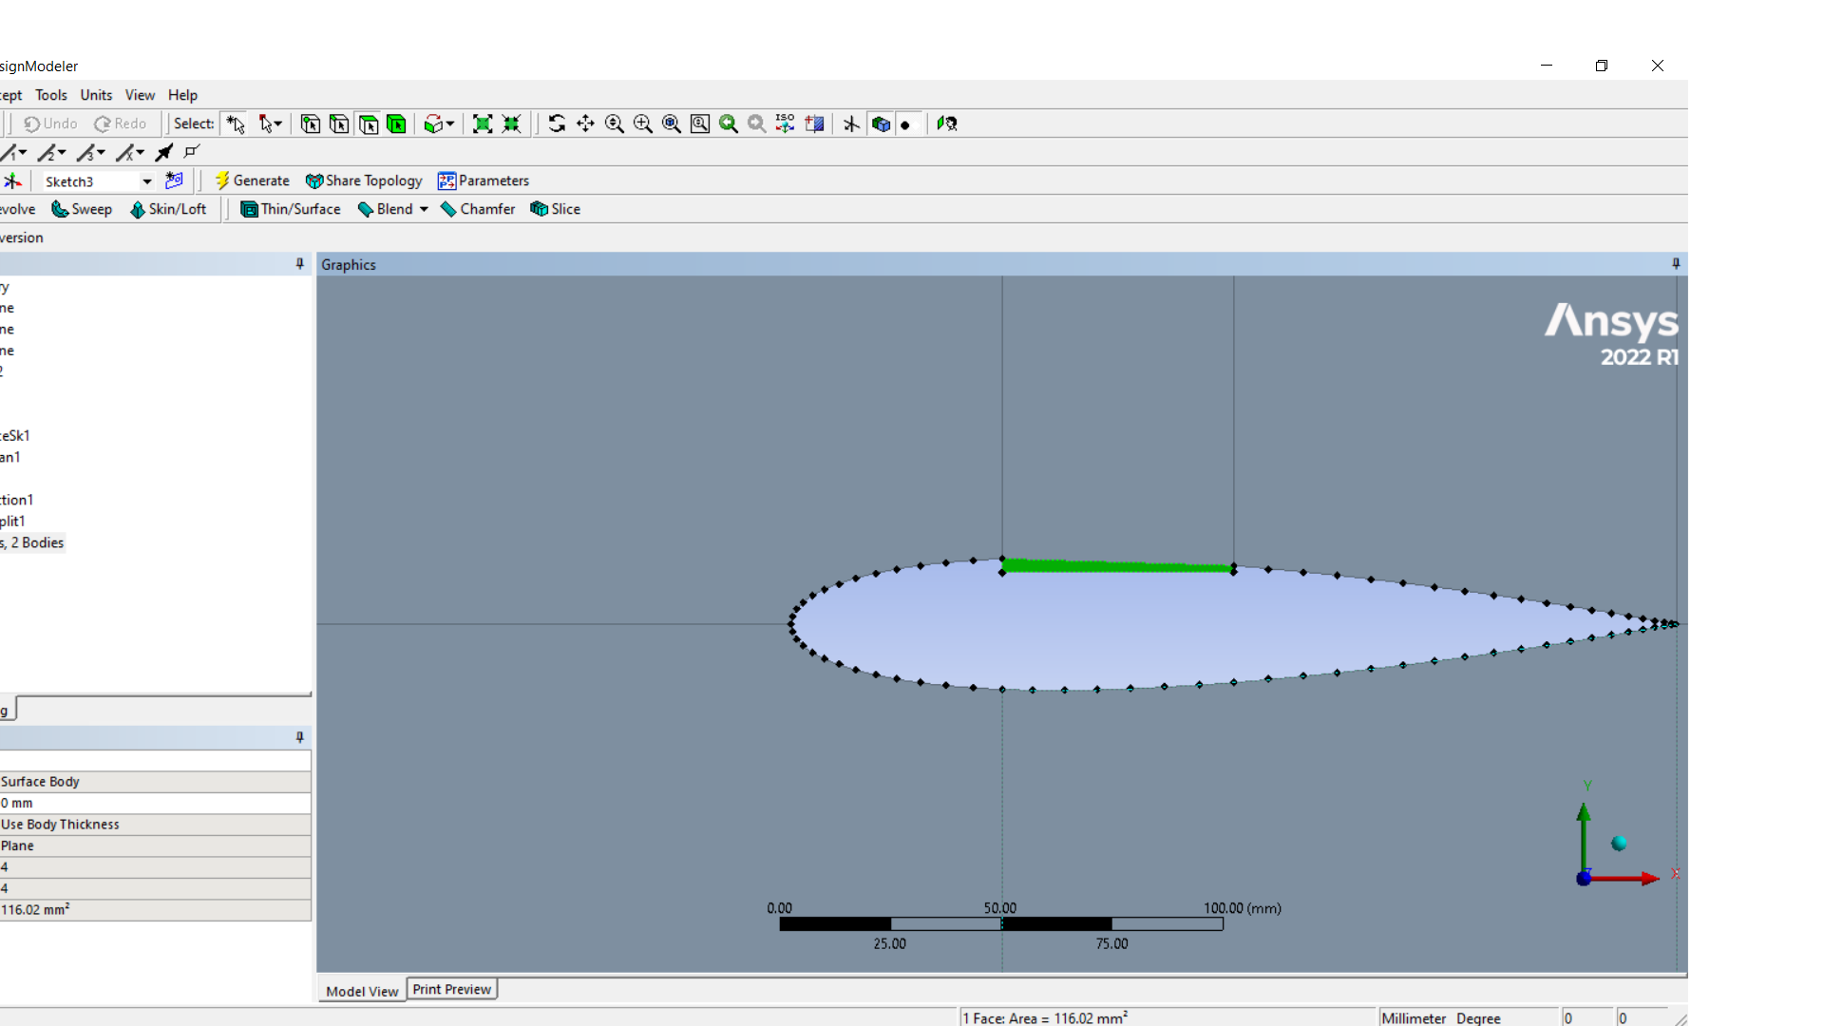1824x1026 pixels.
Task: Choose the Skin/Loft feature
Action: click(168, 209)
